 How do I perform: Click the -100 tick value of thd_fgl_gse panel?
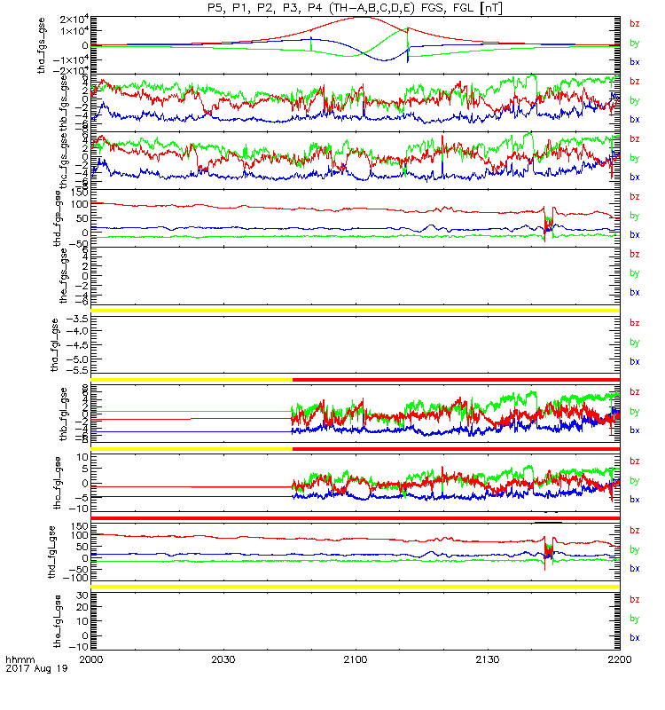click(75, 578)
